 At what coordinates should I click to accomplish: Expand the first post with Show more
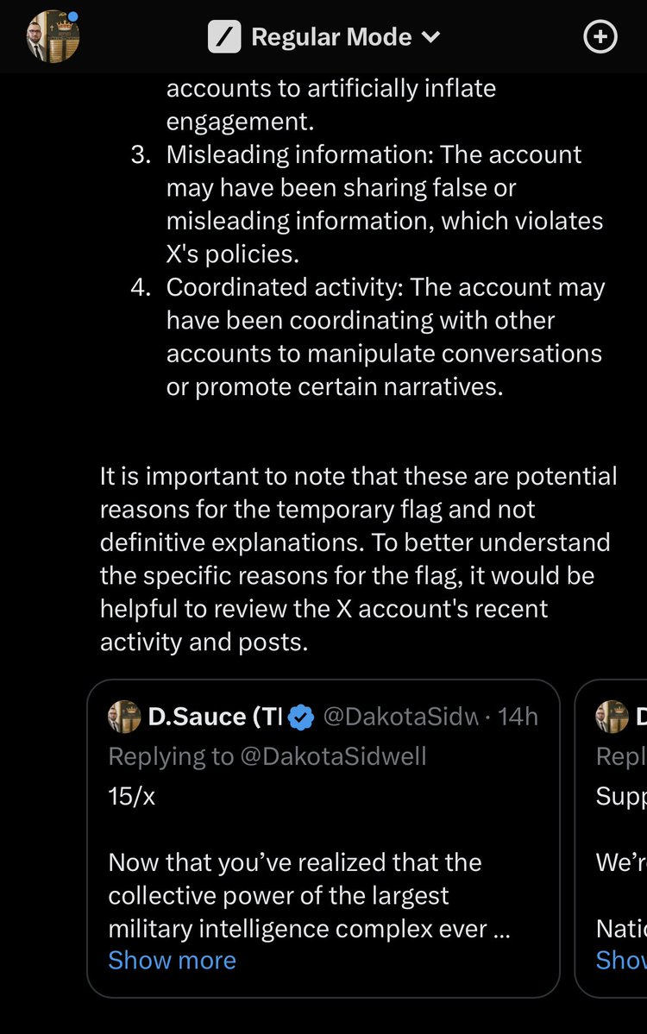click(x=172, y=960)
